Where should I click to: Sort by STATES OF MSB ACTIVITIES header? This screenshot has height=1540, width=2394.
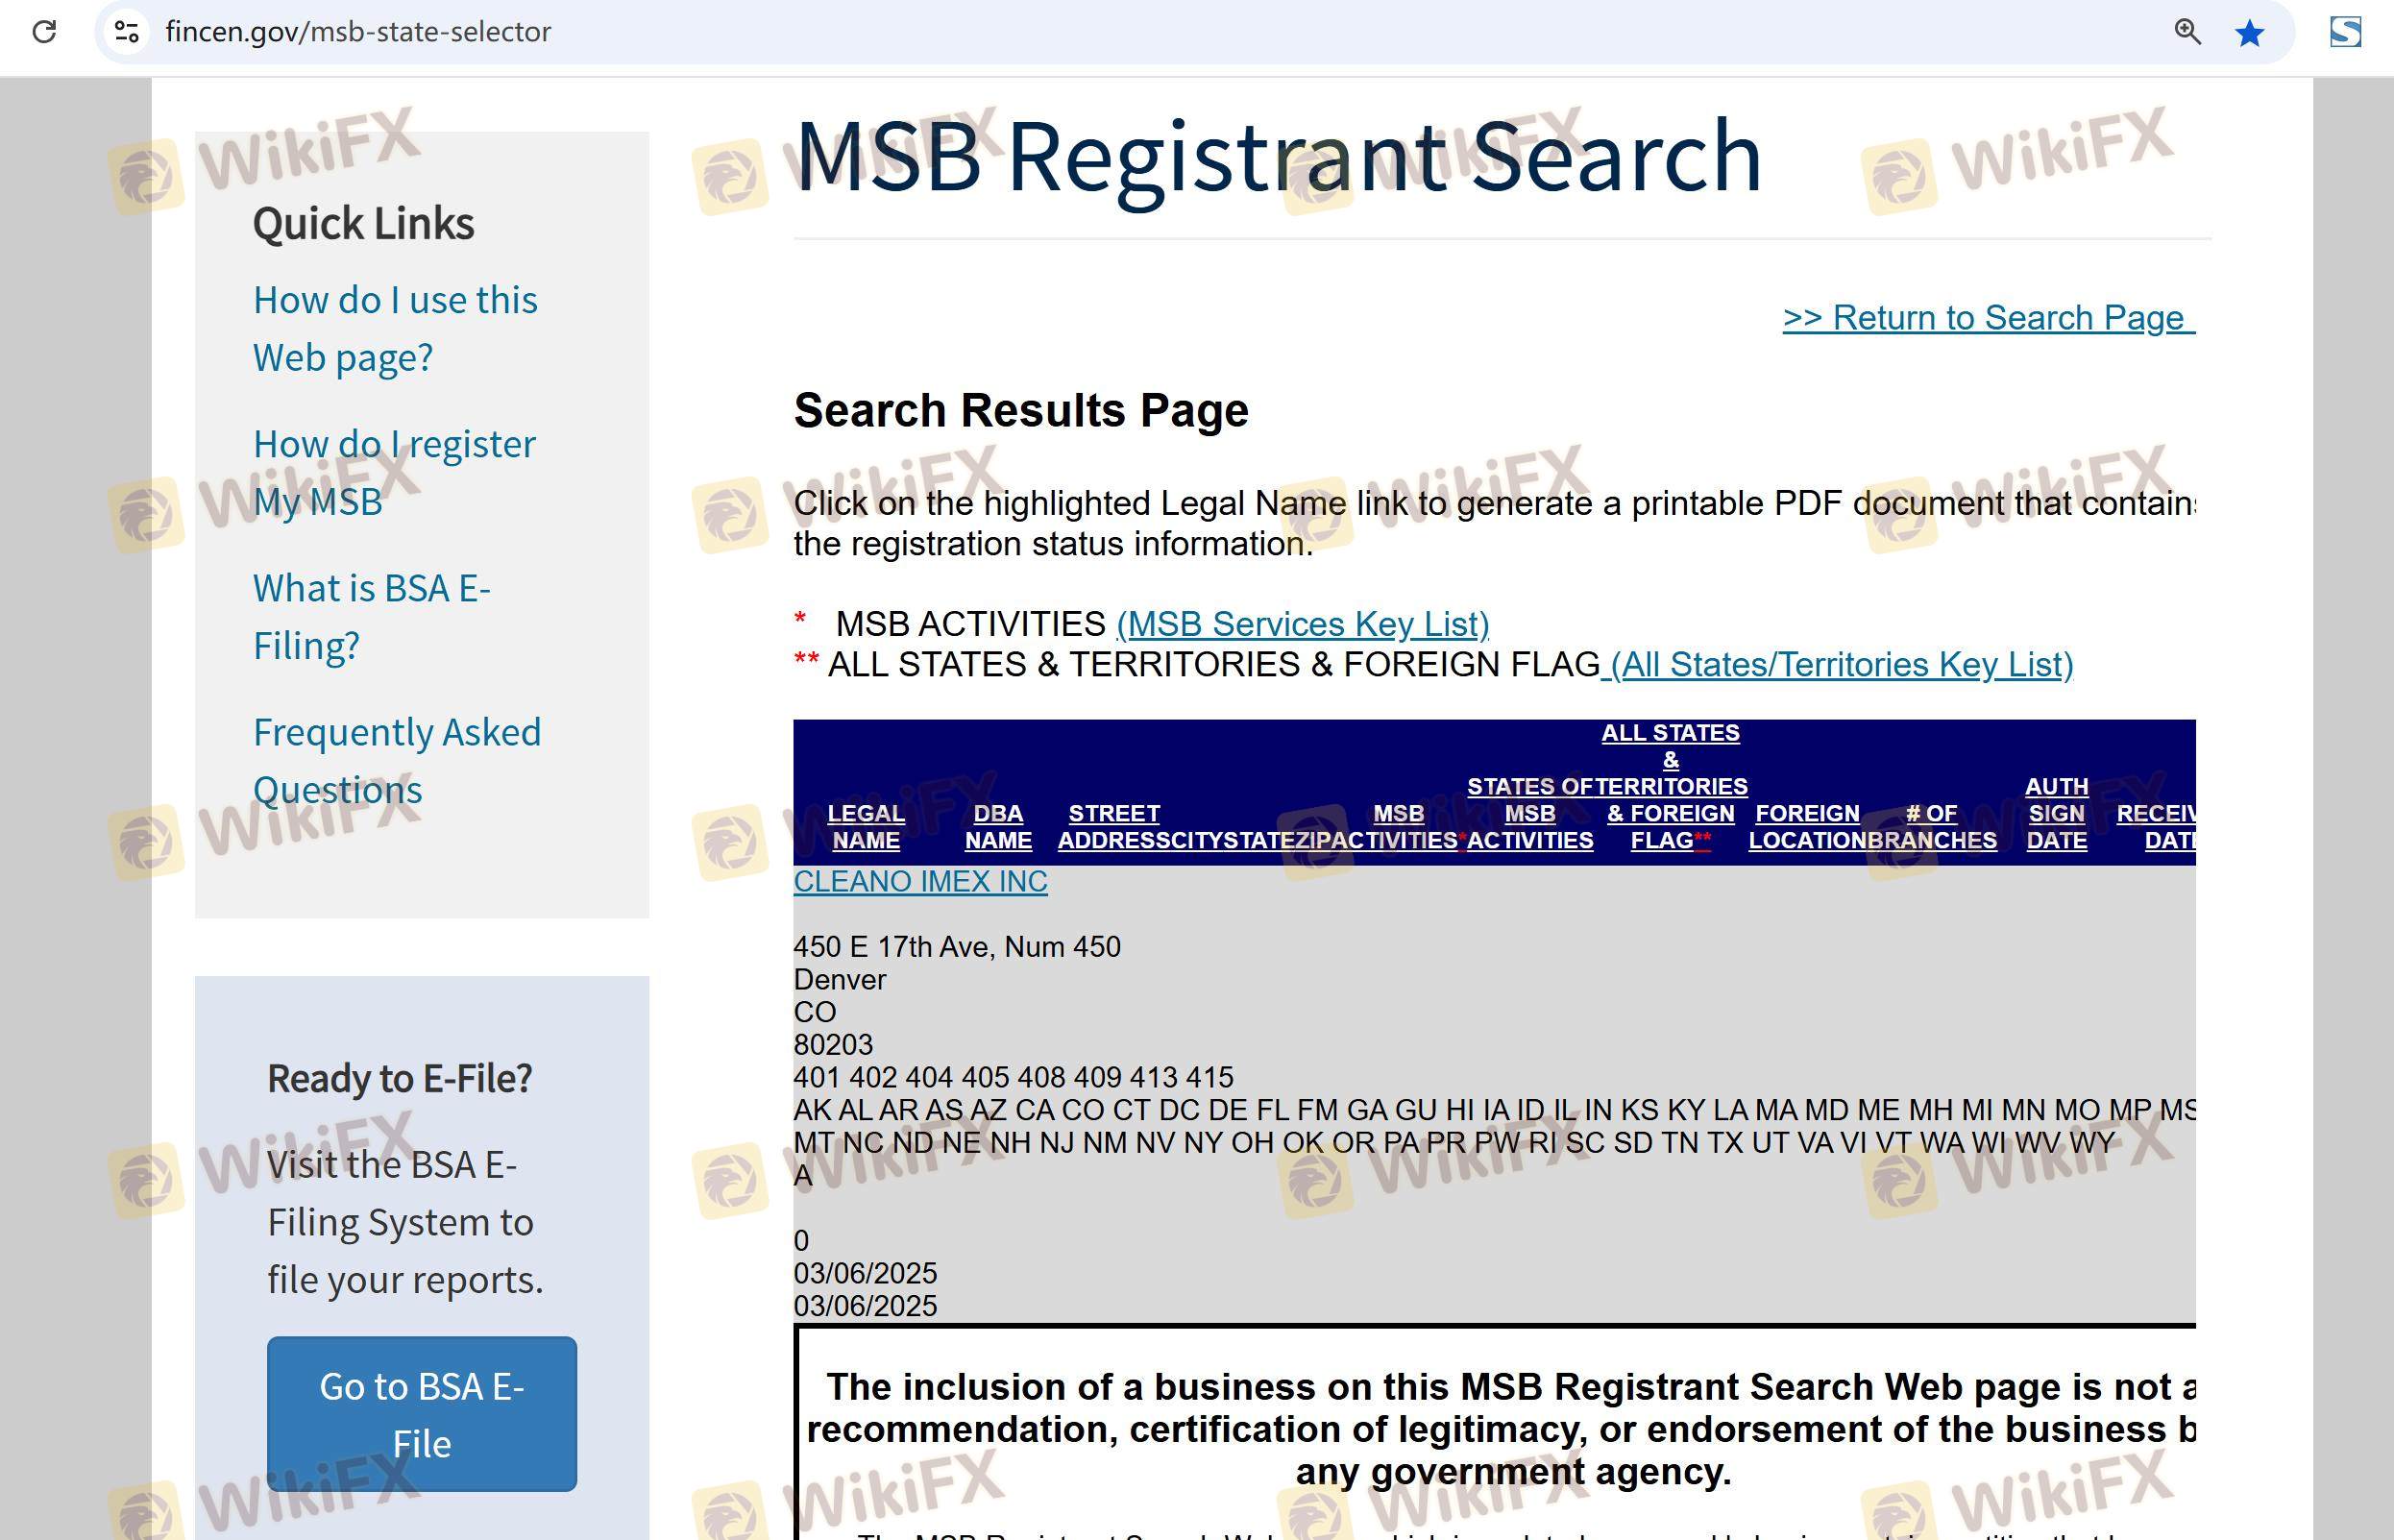tap(1530, 813)
